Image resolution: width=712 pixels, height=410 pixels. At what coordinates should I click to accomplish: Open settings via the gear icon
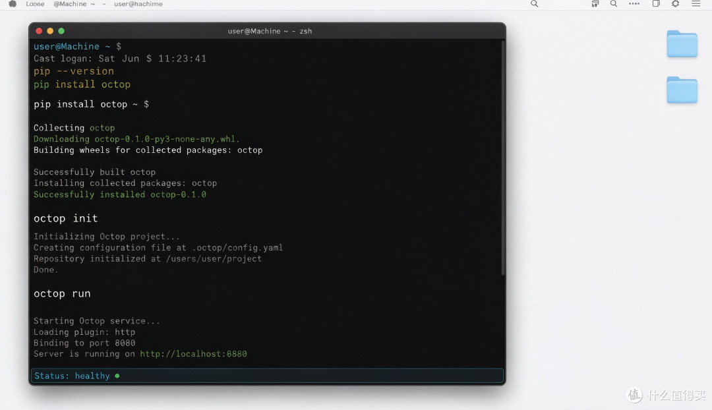point(676,4)
